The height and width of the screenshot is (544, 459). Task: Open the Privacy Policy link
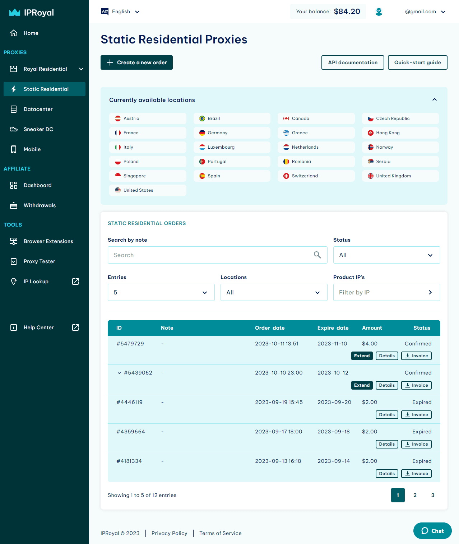(x=170, y=533)
